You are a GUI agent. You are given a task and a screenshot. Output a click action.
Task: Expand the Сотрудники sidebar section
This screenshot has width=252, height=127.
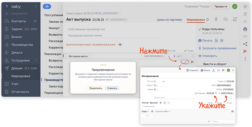[36, 60]
